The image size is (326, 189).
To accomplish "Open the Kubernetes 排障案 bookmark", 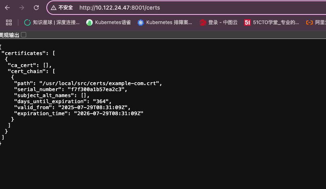I will click(x=165, y=22).
